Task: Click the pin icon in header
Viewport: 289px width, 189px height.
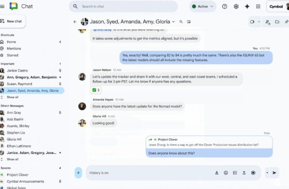Action: (x=287, y=22)
